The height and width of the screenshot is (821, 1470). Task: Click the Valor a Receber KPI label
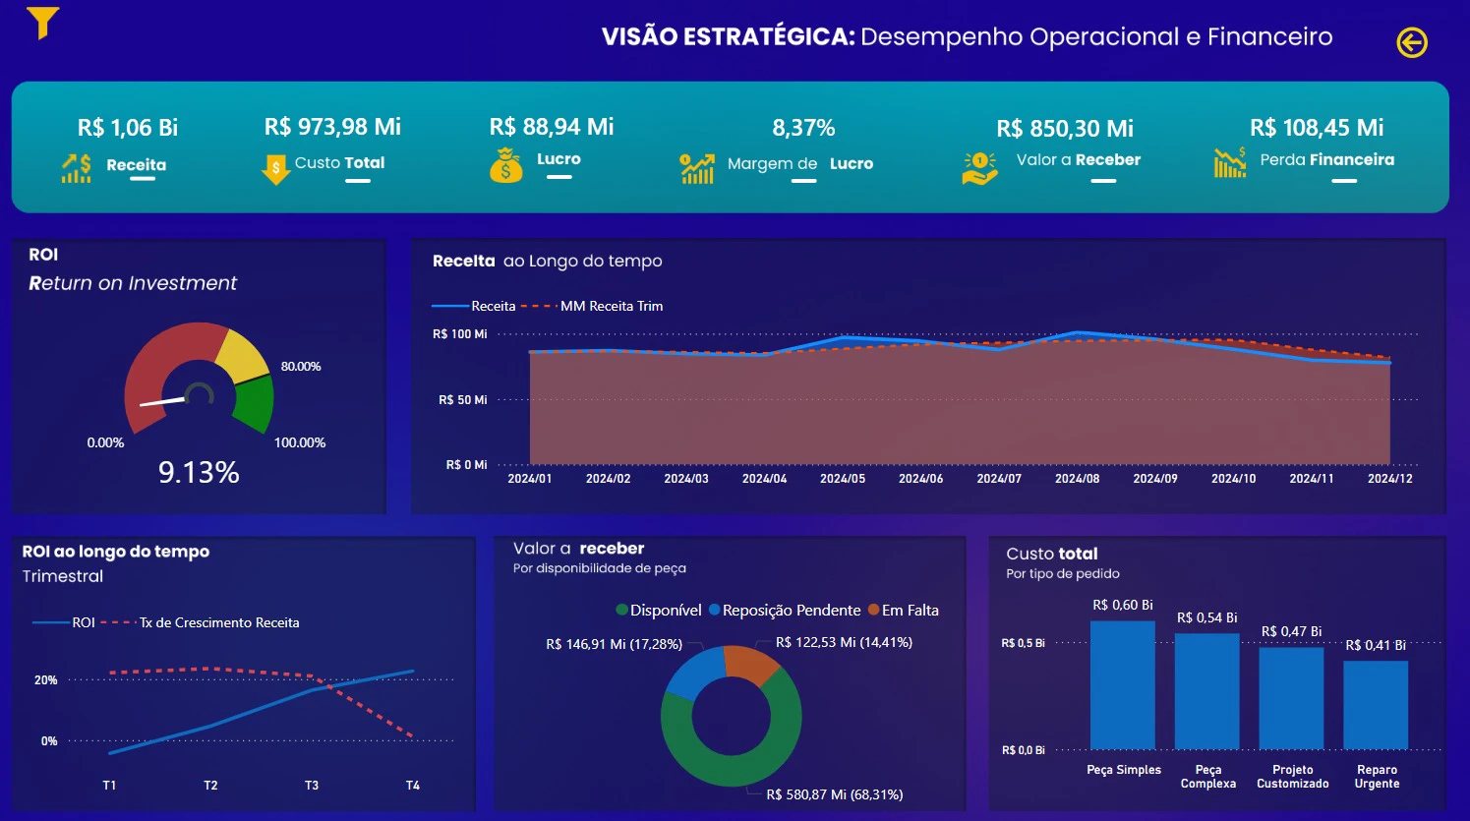pyautogui.click(x=1079, y=160)
